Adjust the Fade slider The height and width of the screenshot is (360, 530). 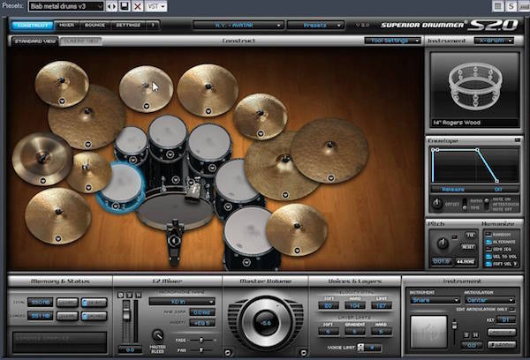coord(201,340)
